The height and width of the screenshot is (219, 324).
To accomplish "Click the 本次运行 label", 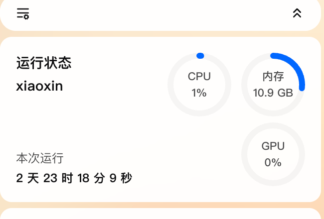I will coord(40,158).
